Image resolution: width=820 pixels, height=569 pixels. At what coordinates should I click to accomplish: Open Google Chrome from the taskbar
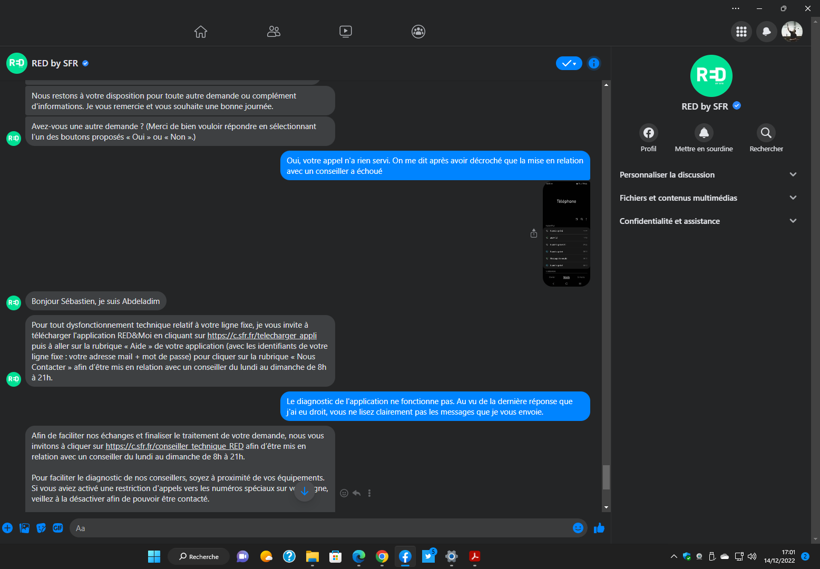(x=382, y=556)
